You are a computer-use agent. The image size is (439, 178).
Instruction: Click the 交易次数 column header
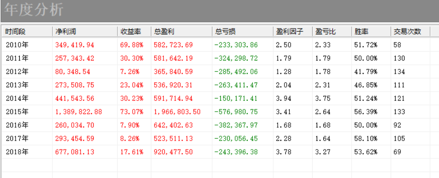410,32
